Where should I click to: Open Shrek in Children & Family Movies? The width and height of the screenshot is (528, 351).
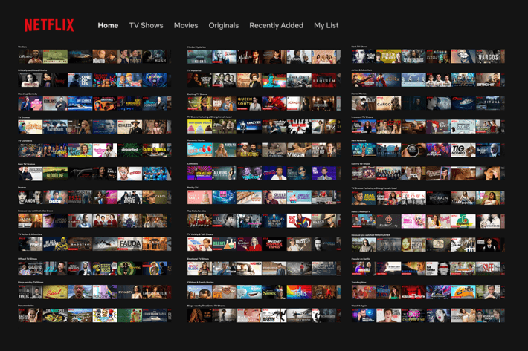click(x=274, y=292)
